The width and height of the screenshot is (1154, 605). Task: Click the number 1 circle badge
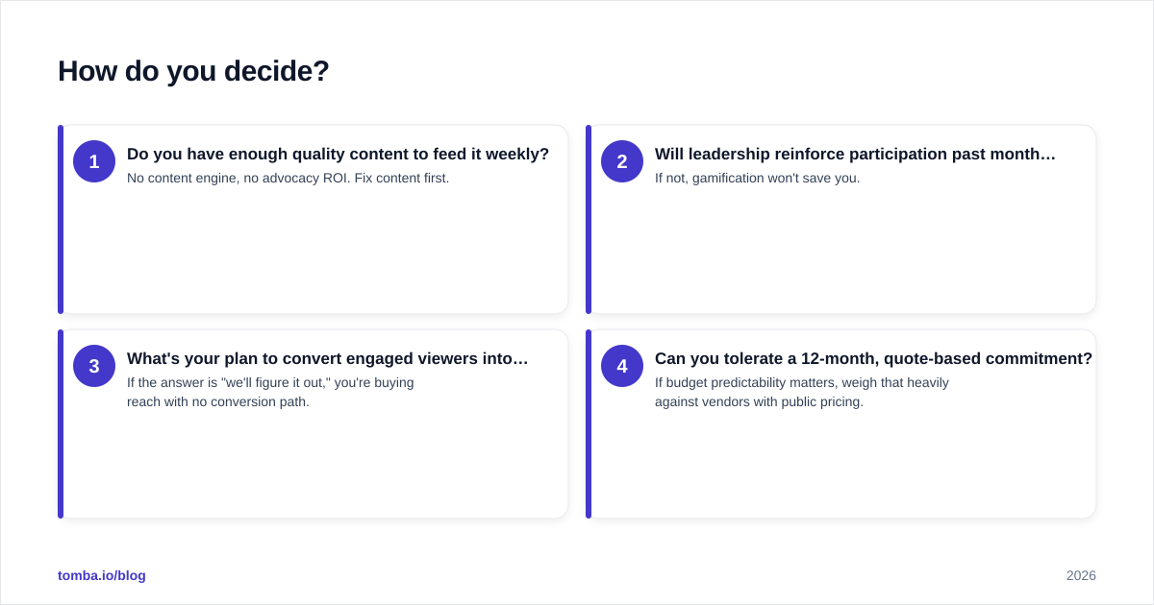click(94, 161)
